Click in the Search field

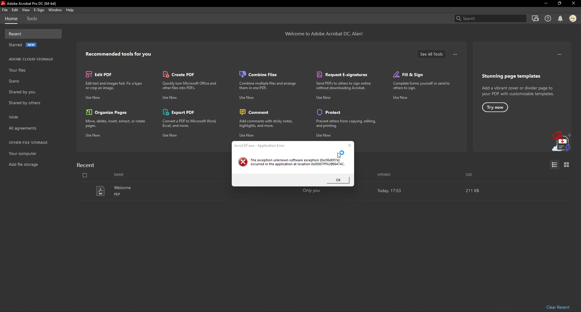pos(490,18)
